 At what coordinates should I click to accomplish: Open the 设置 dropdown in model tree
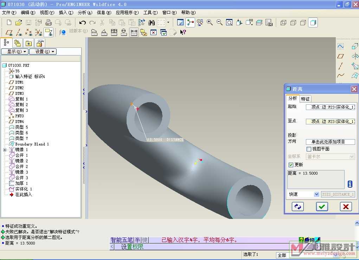tap(43, 52)
